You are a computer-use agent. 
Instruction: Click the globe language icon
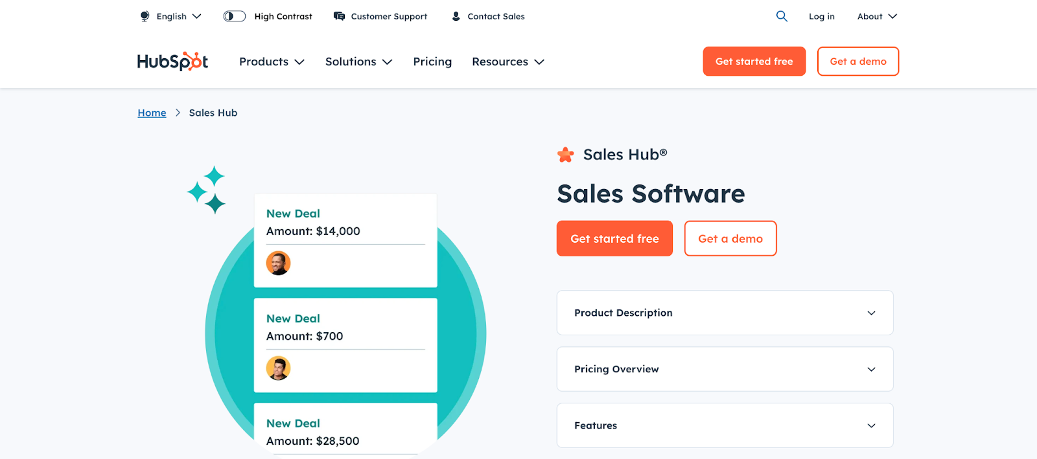click(x=145, y=16)
